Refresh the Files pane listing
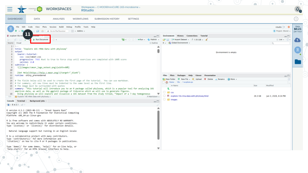 [289, 79]
